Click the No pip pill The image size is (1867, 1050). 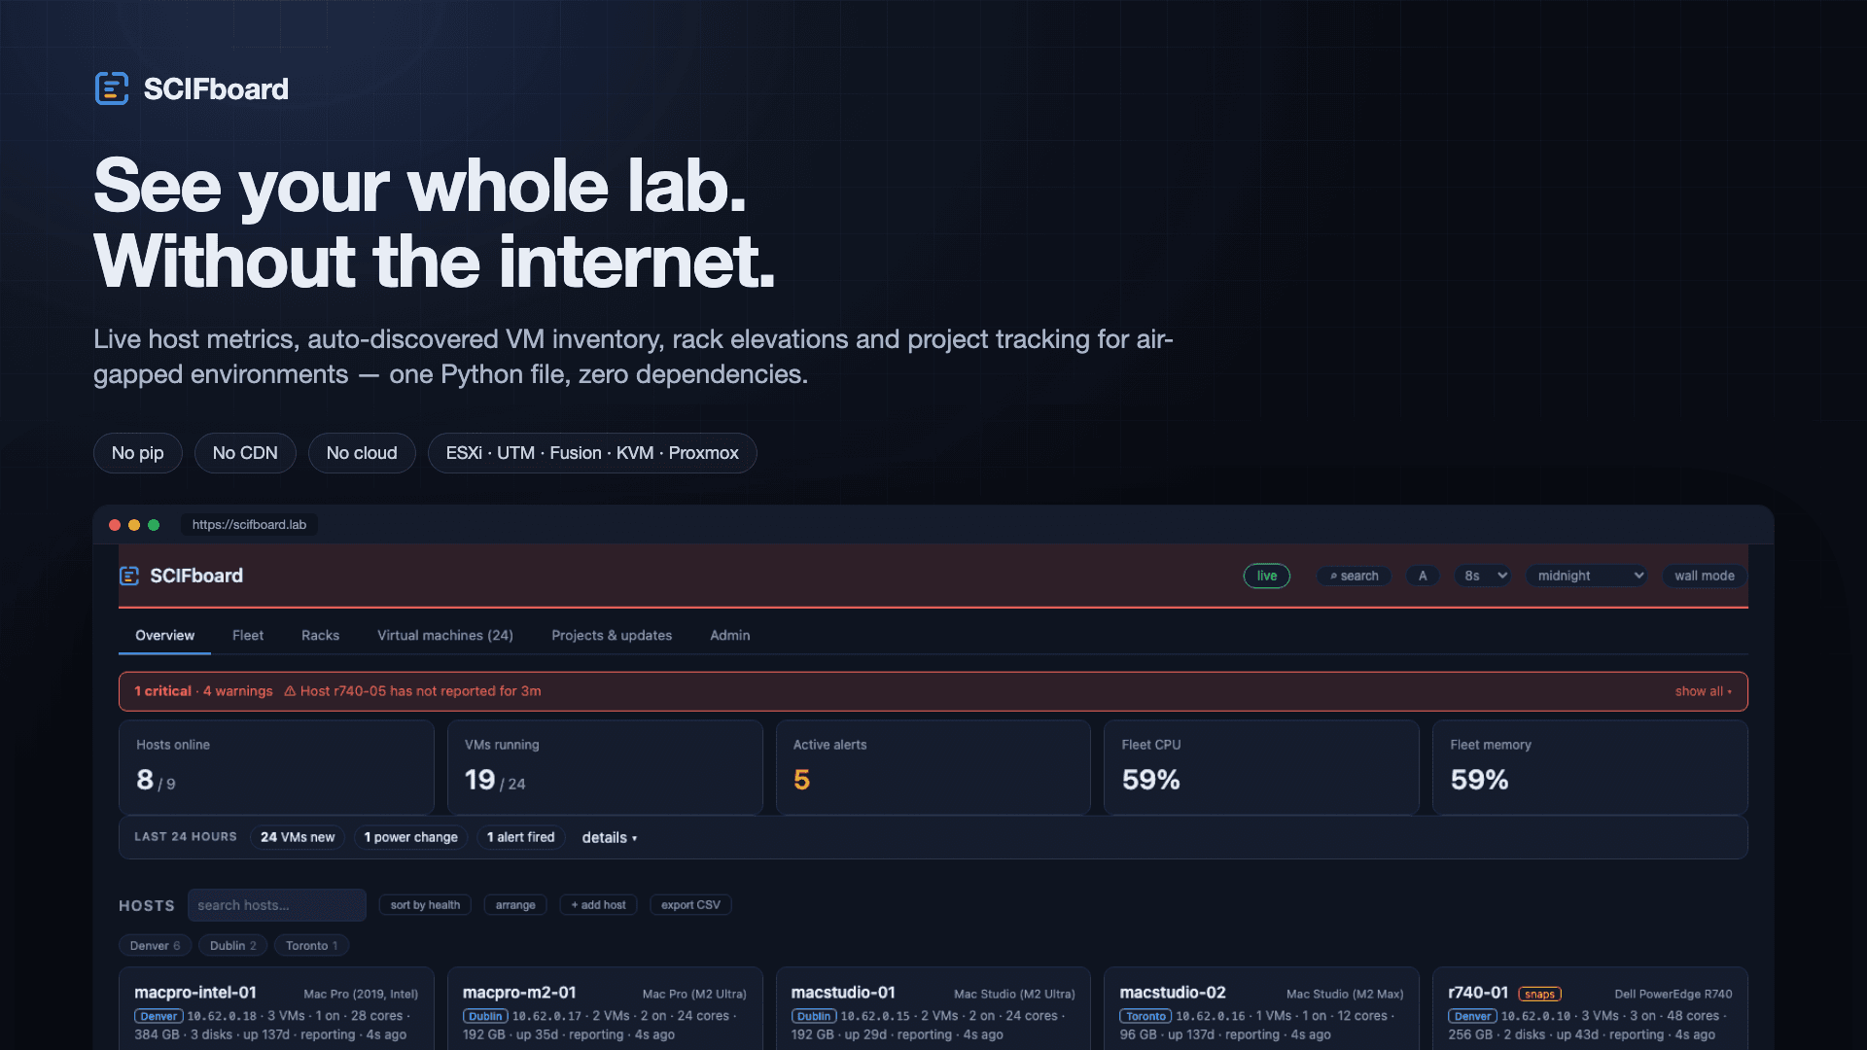pos(138,453)
